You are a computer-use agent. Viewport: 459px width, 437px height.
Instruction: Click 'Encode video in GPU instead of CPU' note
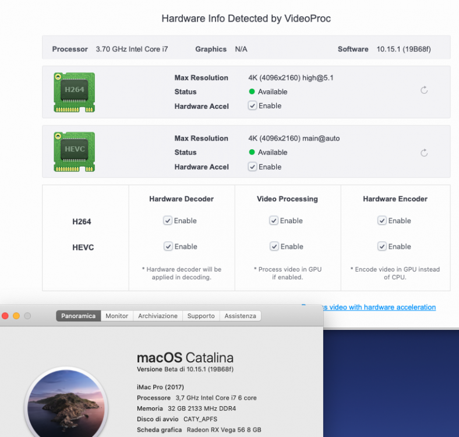pos(395,273)
